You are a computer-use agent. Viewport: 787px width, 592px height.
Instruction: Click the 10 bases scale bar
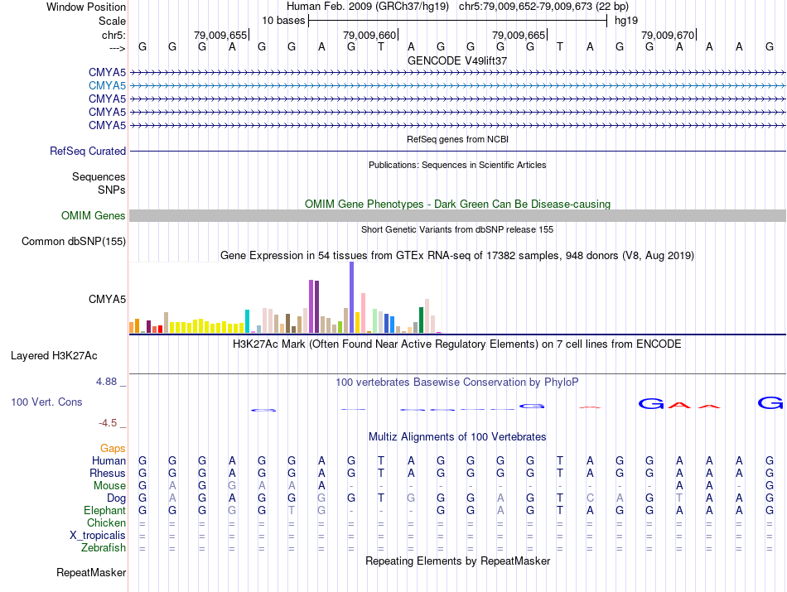click(457, 20)
